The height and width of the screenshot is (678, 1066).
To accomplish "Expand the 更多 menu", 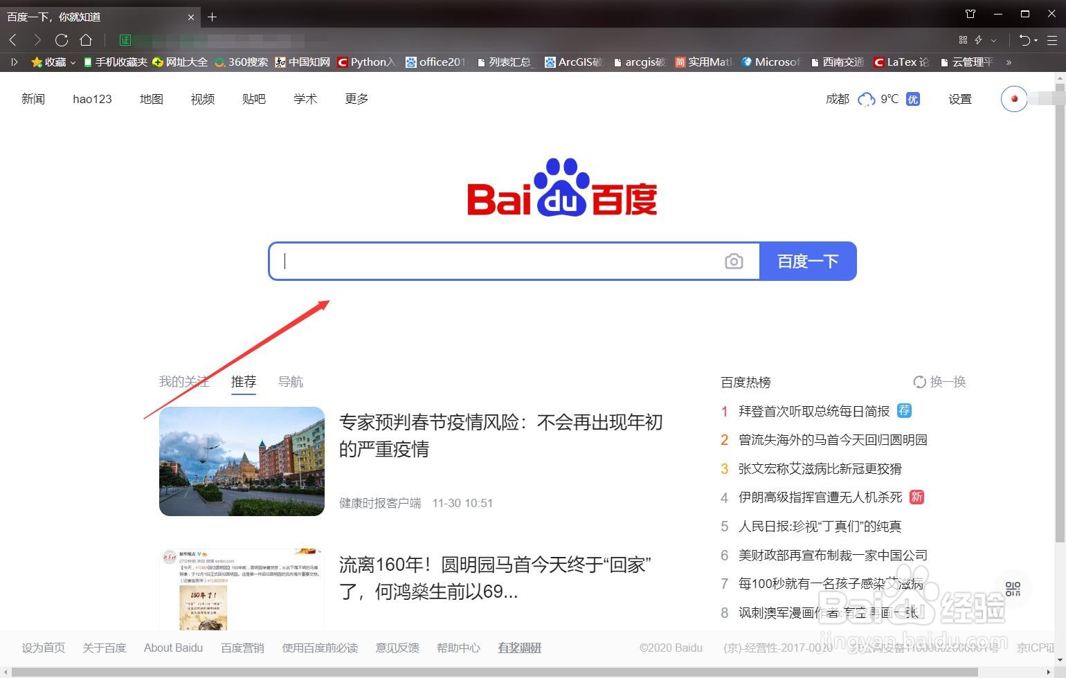I will click(356, 99).
